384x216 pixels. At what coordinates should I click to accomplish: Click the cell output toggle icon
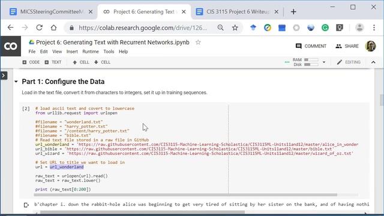coord(26,205)
